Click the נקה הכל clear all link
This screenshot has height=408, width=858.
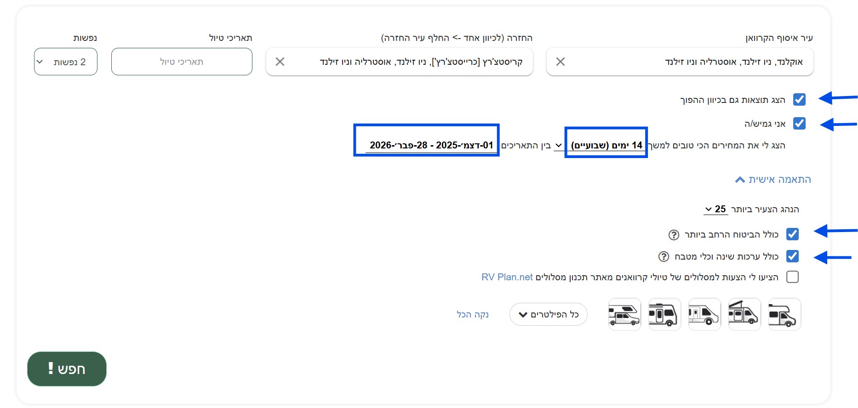pyautogui.click(x=472, y=314)
